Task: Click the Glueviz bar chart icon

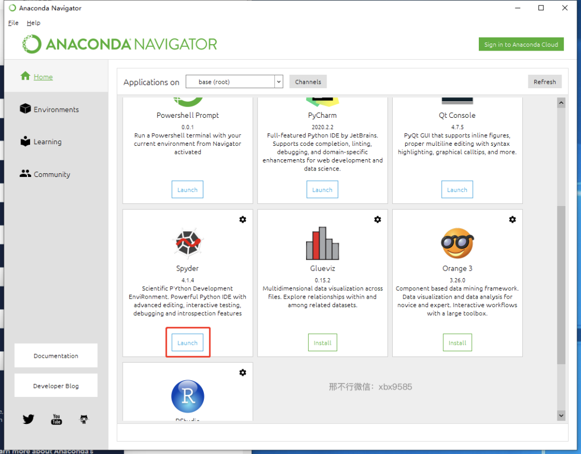Action: [x=322, y=243]
